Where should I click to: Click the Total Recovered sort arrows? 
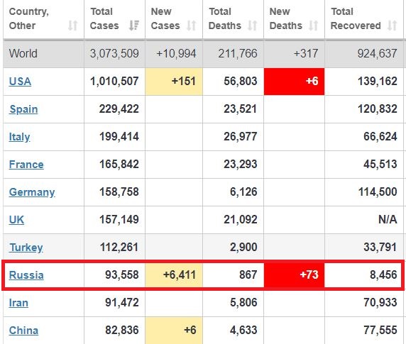pyautogui.click(x=393, y=26)
